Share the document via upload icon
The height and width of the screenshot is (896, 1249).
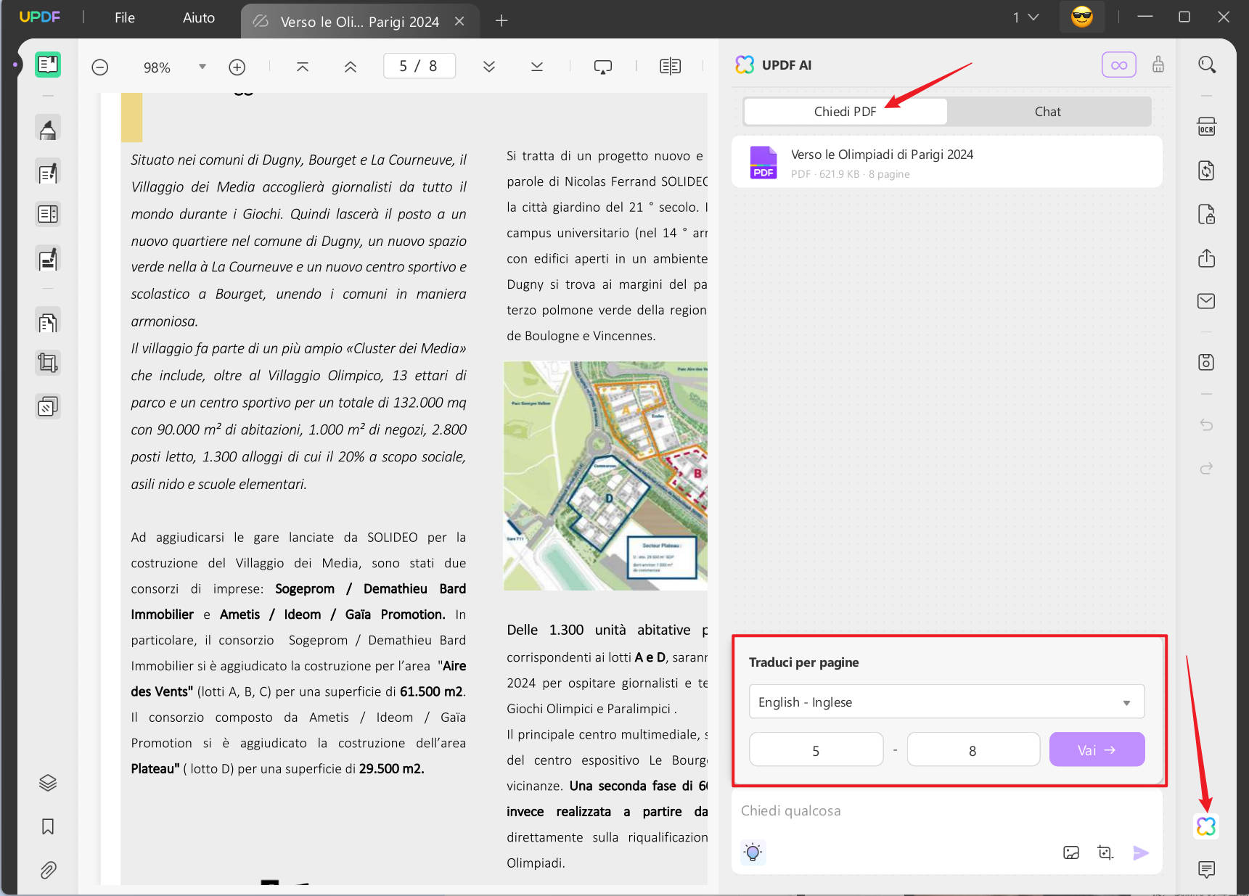[x=1206, y=258]
